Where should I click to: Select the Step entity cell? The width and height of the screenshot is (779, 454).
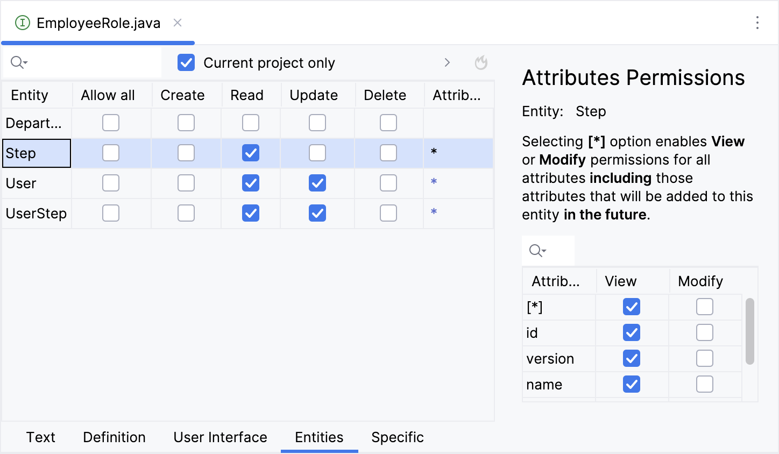[x=37, y=153]
